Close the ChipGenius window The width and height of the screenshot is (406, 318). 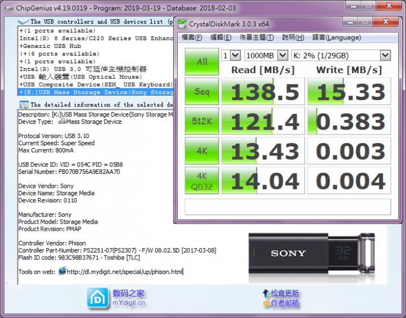tap(389, 6)
